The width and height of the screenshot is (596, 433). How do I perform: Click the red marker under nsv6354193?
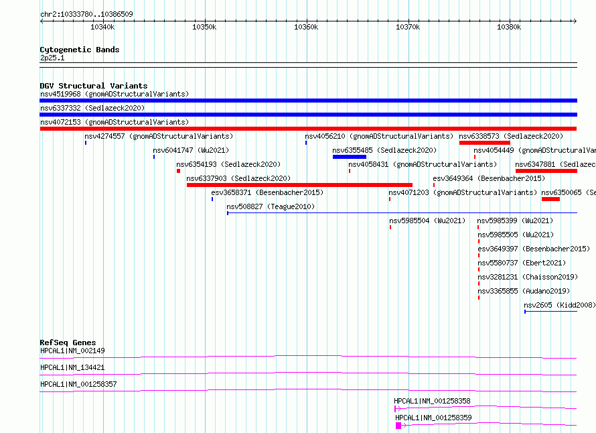tap(178, 171)
